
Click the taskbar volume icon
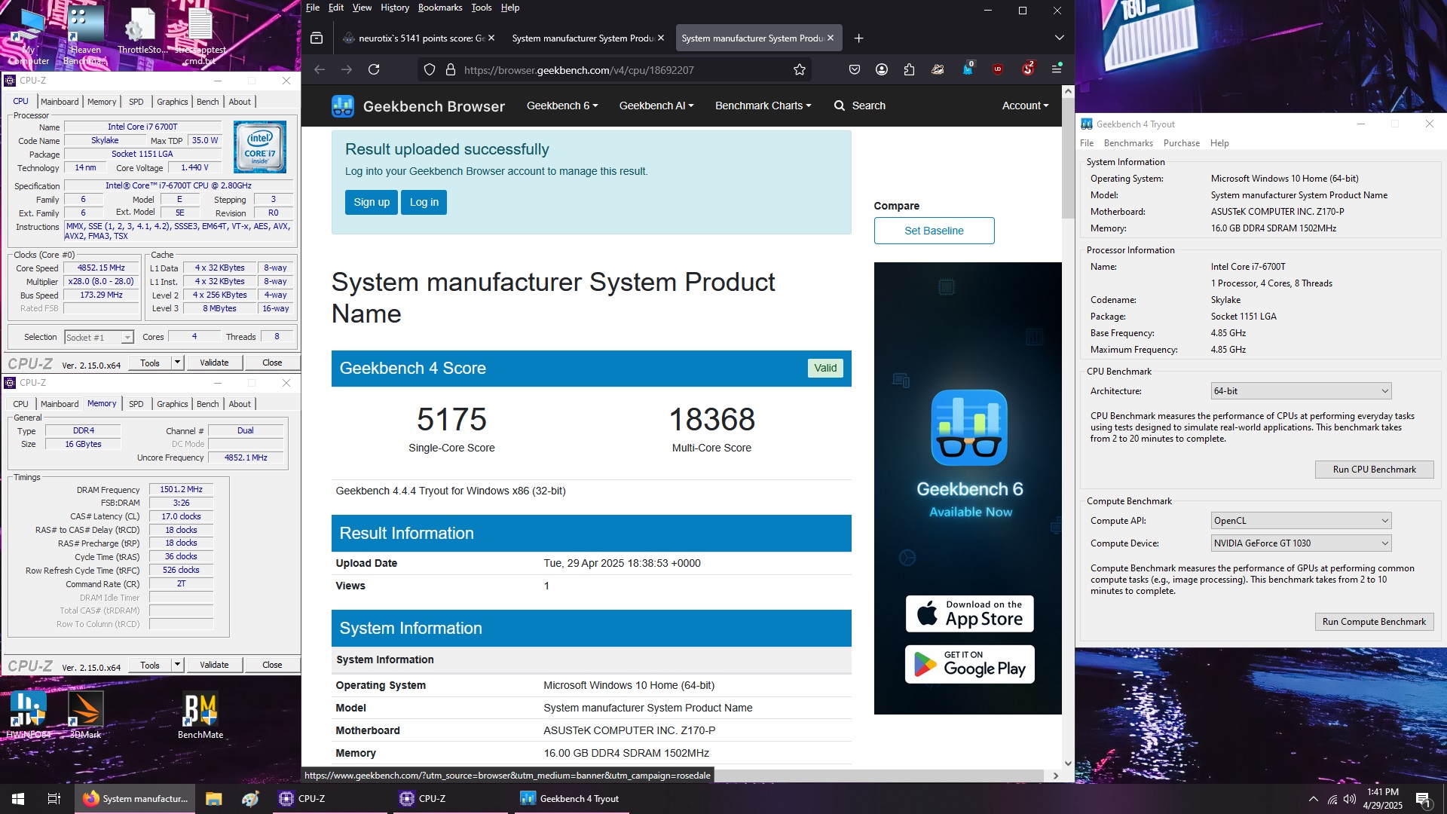tap(1349, 799)
